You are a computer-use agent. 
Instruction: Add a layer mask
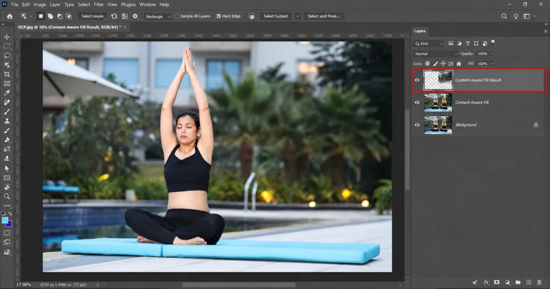click(497, 283)
